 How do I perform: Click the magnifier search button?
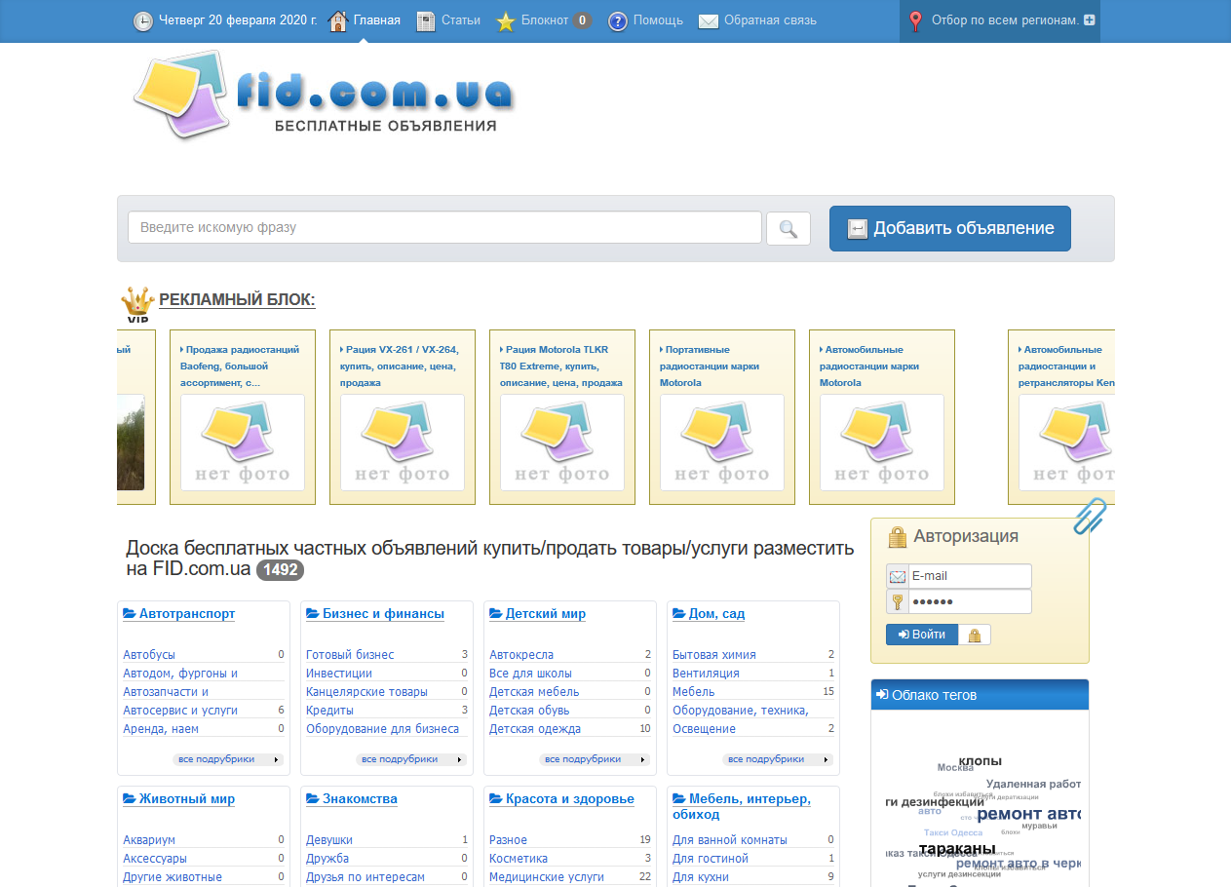788,229
